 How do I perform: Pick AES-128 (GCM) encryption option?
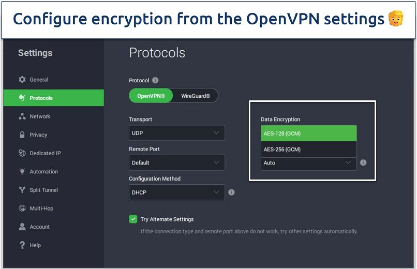(x=308, y=133)
